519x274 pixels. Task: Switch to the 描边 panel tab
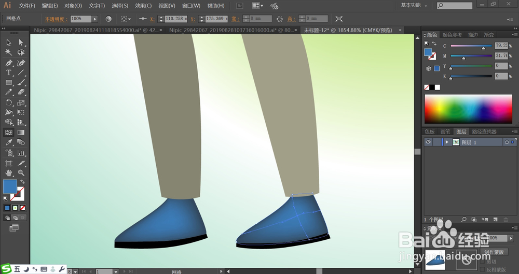click(473, 35)
